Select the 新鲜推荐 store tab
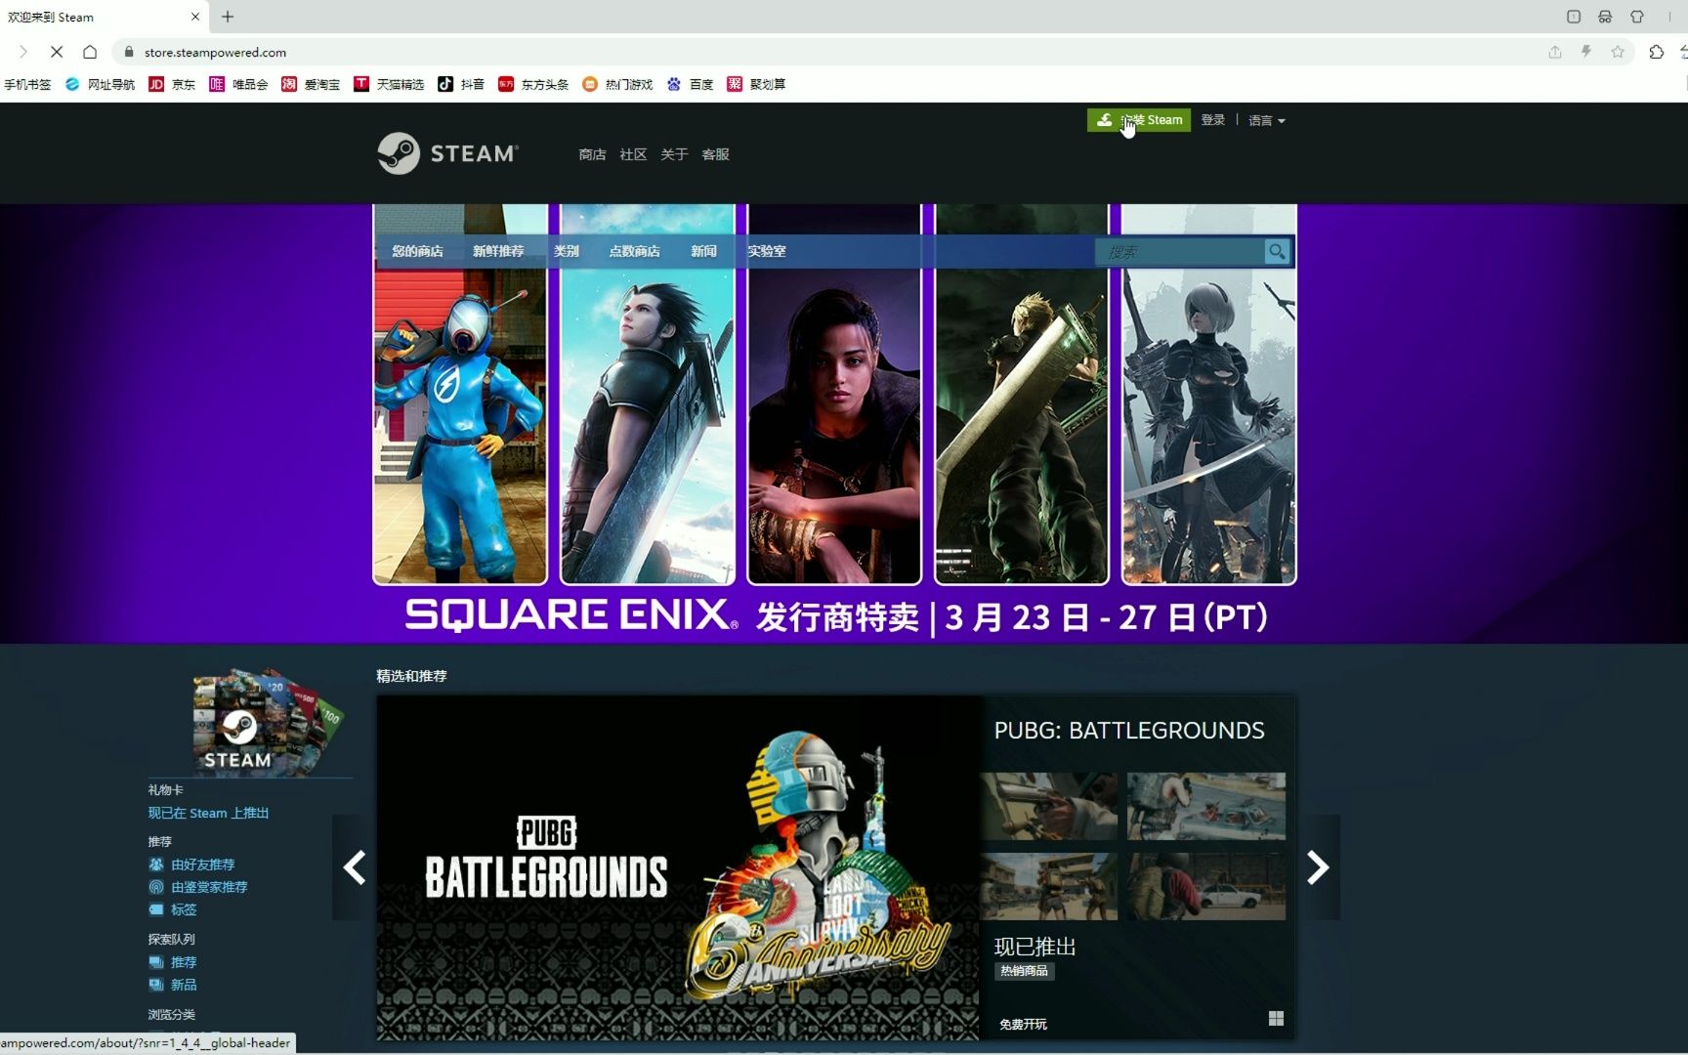 (x=498, y=251)
